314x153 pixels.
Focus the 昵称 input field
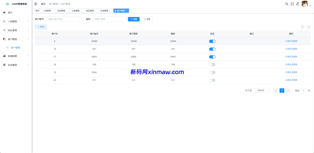pyautogui.click(x=109, y=19)
